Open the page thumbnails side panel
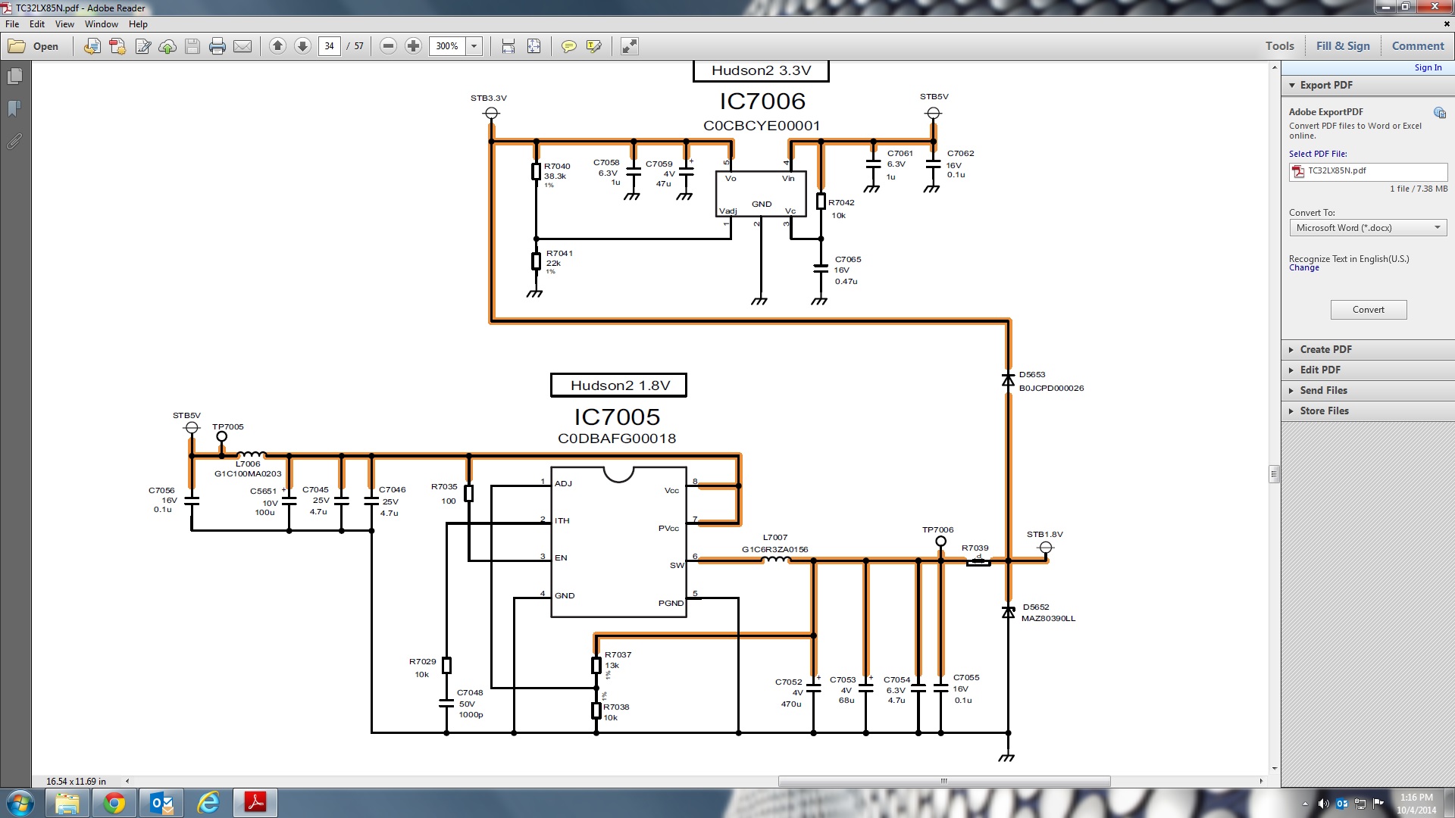 click(14, 76)
